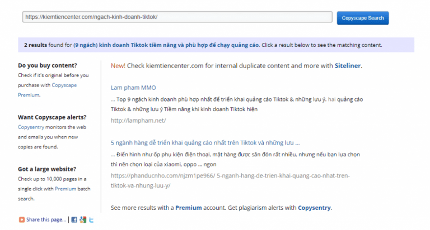Image resolution: width=430 pixels, height=230 pixels.
Task: Open the Lam pham MMO result
Action: pos(133,88)
